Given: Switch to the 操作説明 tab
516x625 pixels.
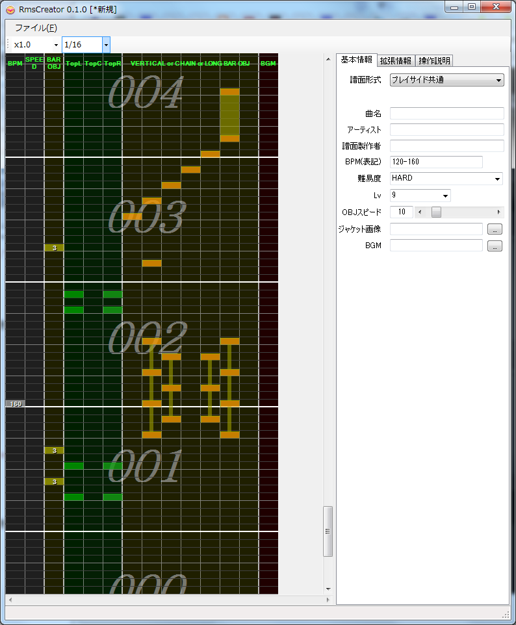Looking at the screenshot, I should click(x=434, y=60).
